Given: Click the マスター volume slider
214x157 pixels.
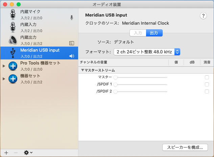Looking at the screenshot, I should (140, 77).
